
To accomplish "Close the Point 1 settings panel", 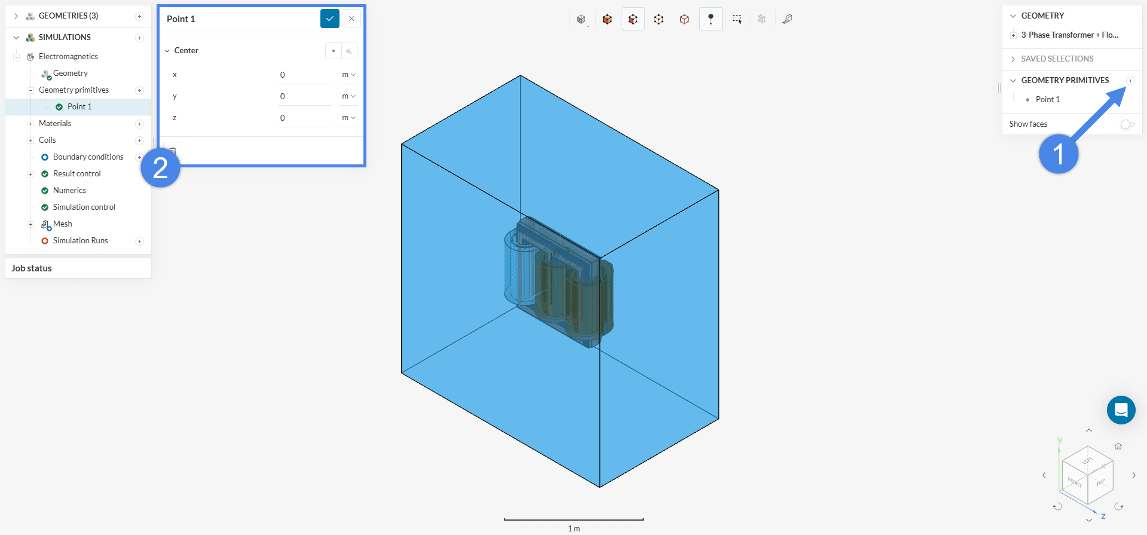I will point(351,19).
